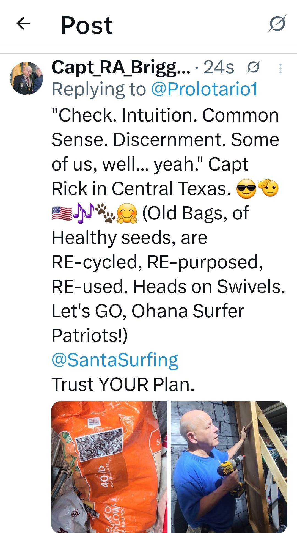
Task: Open the Capt_RA_Brigg... username profile
Action: point(120,67)
